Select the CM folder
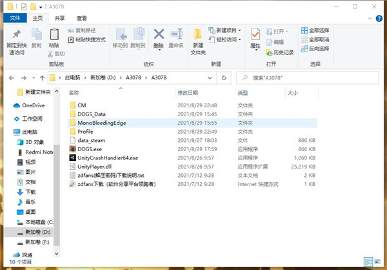 click(192, 105)
